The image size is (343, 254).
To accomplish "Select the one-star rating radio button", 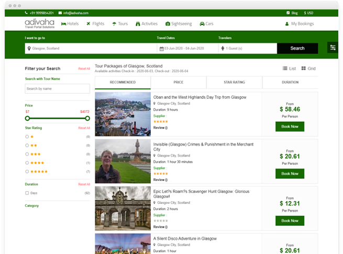I will pos(27,136).
